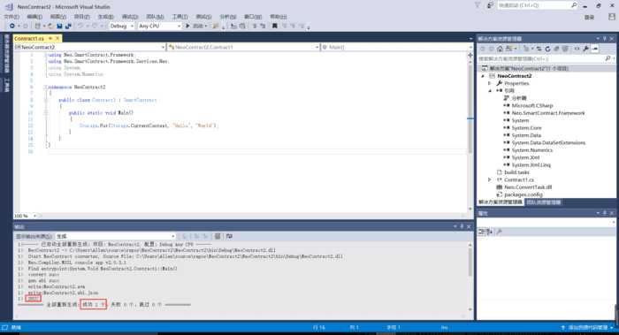Open the Any CPU platform dropdown
Viewport: 619px width, 335px height.
159,26
